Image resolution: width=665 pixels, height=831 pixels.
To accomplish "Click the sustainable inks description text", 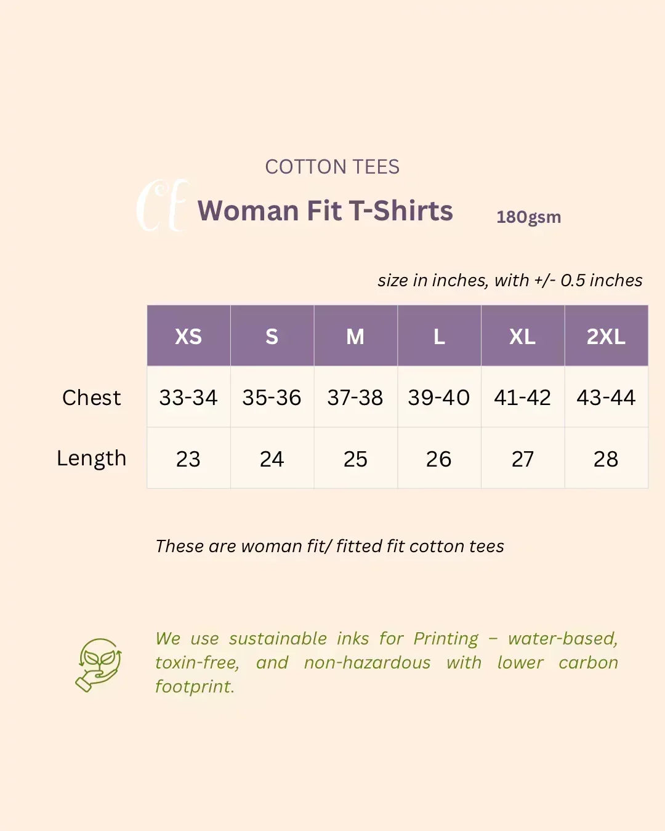I will 386,662.
